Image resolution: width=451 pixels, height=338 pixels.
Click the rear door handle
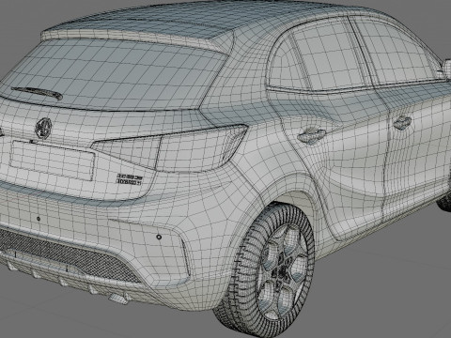(x=312, y=135)
